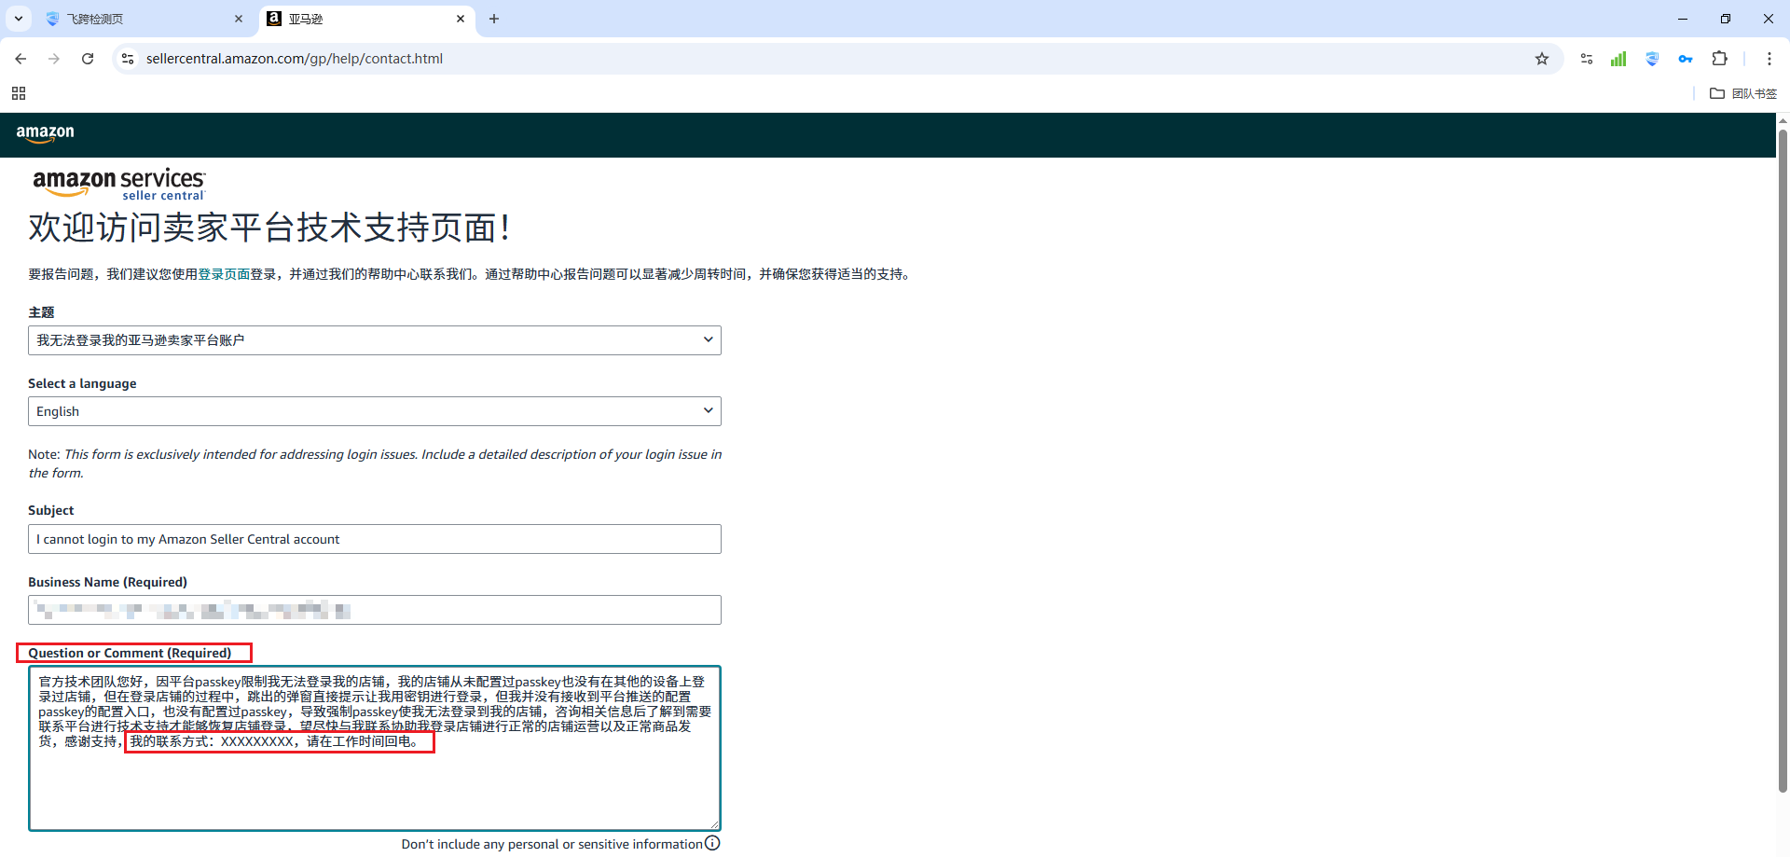Click the text Don't include any personal information
The height and width of the screenshot is (857, 1790).
click(552, 844)
